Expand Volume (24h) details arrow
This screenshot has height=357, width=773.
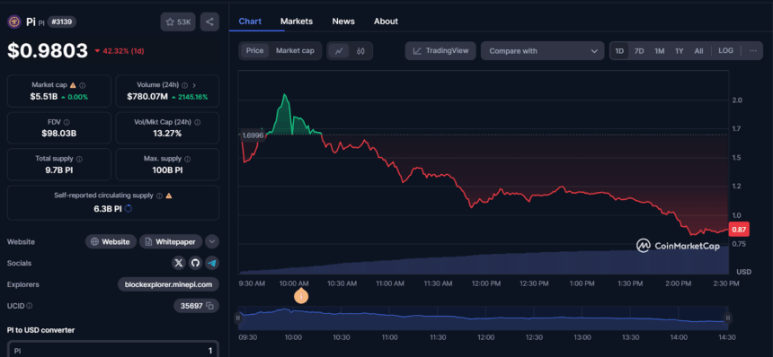click(194, 85)
